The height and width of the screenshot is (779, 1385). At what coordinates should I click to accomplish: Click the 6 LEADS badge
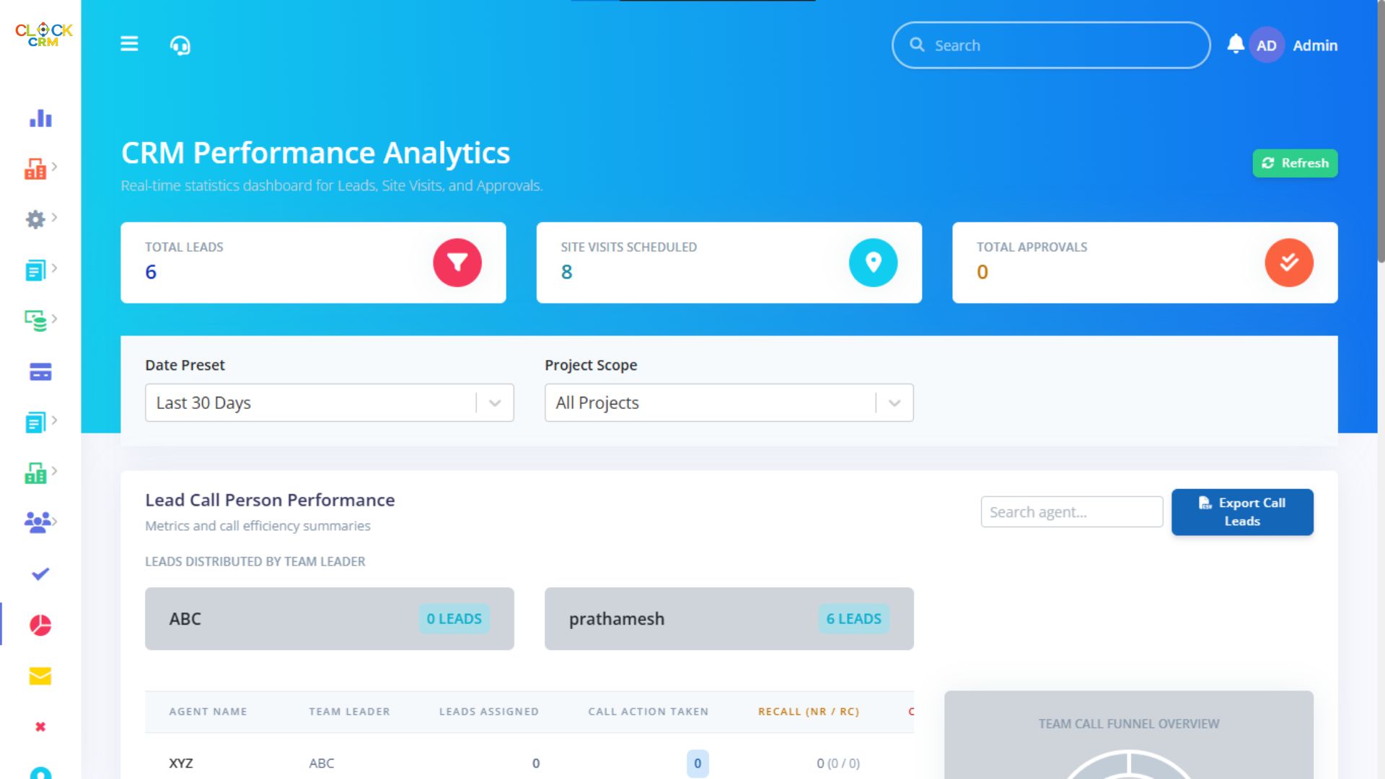(853, 619)
